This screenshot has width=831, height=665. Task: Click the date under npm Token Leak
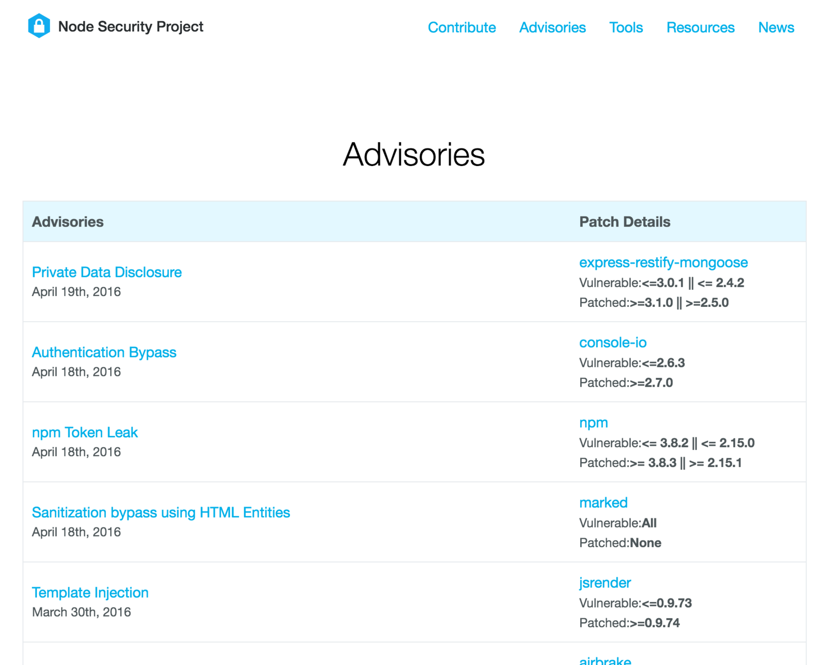coord(76,452)
